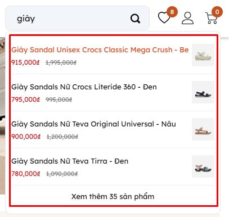Click Xem thêm 35 sản phẩm
The image size is (229, 217).
pos(113,196)
